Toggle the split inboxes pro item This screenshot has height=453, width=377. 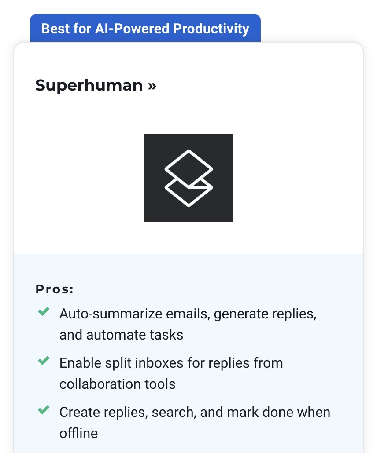(171, 373)
